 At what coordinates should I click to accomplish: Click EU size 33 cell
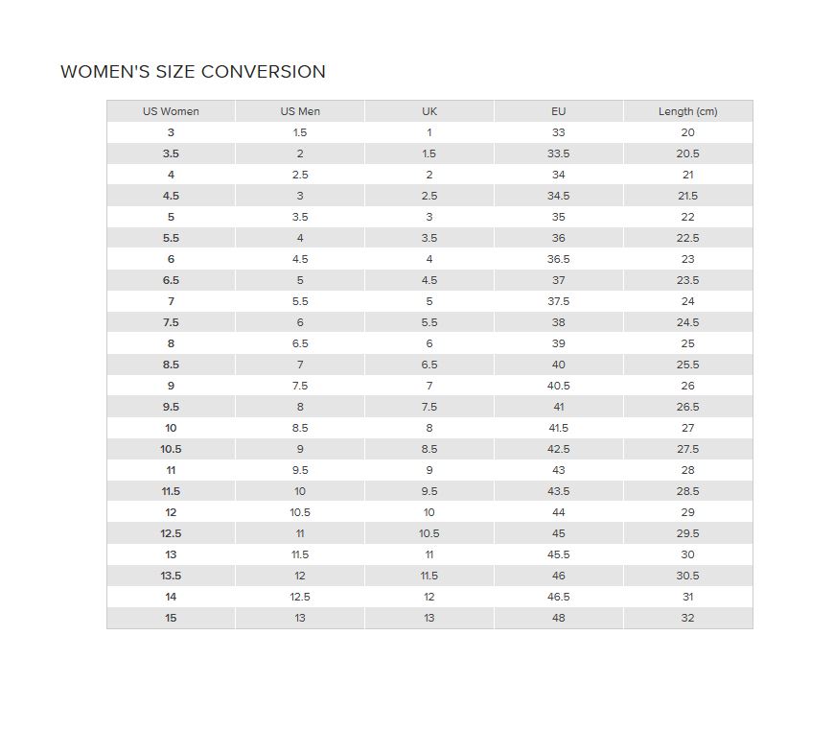point(559,132)
